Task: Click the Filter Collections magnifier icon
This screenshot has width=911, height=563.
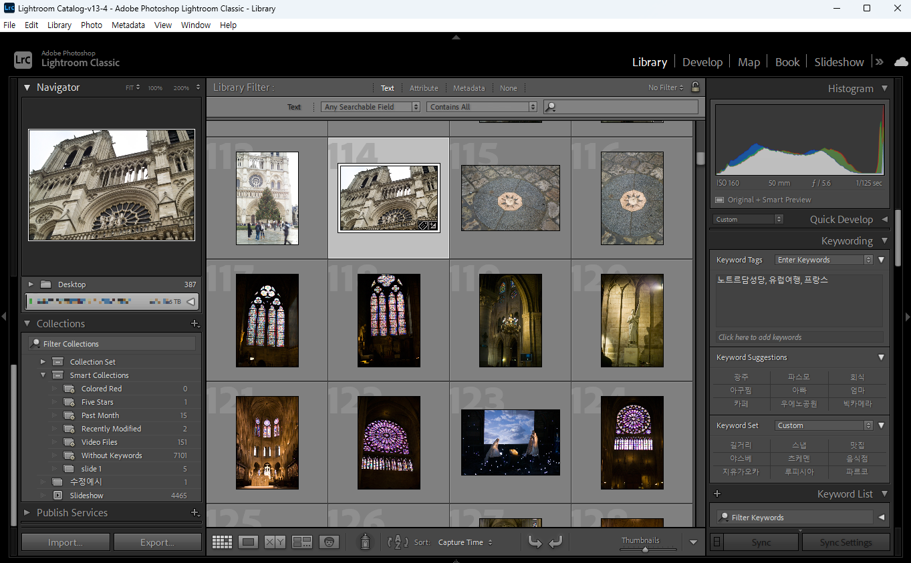Action: [35, 343]
